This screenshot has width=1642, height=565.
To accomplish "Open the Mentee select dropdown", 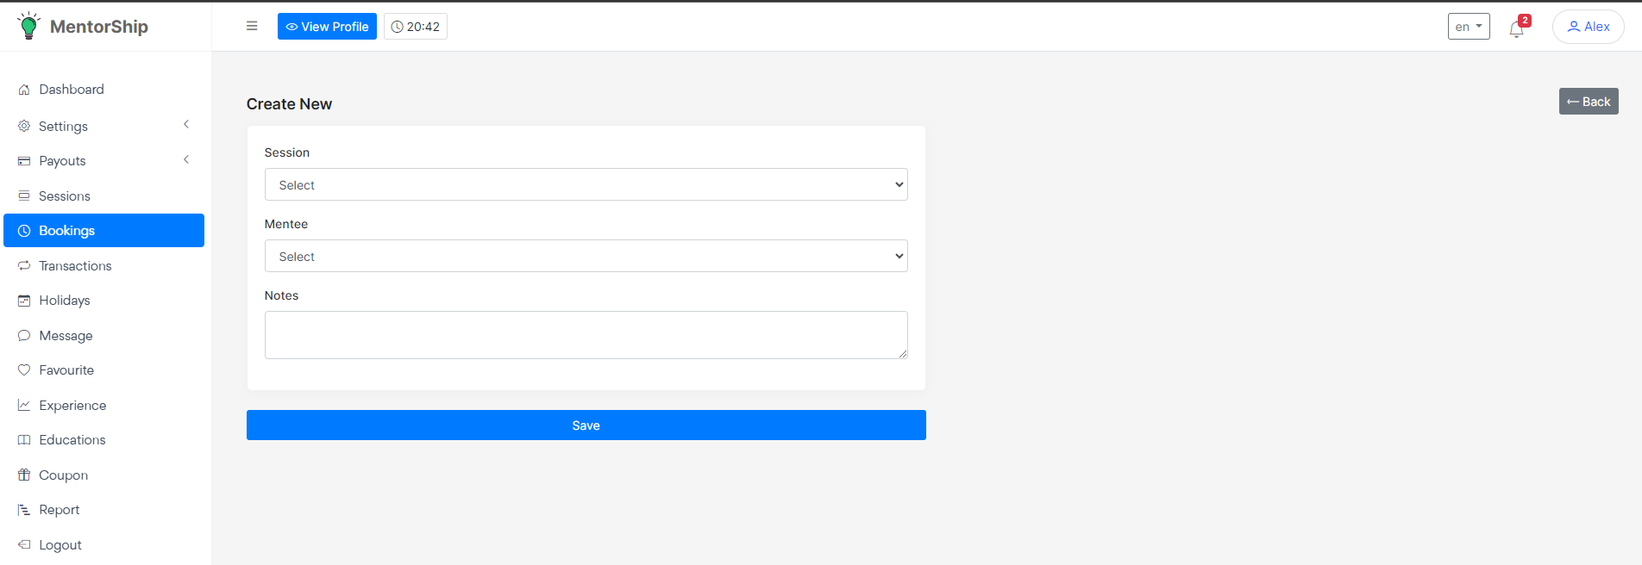I will (x=586, y=256).
